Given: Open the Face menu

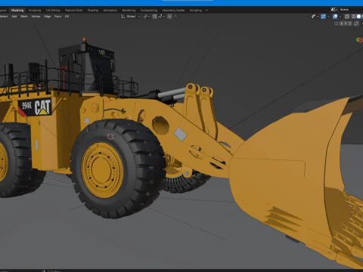Looking at the screenshot, I should coord(57,17).
